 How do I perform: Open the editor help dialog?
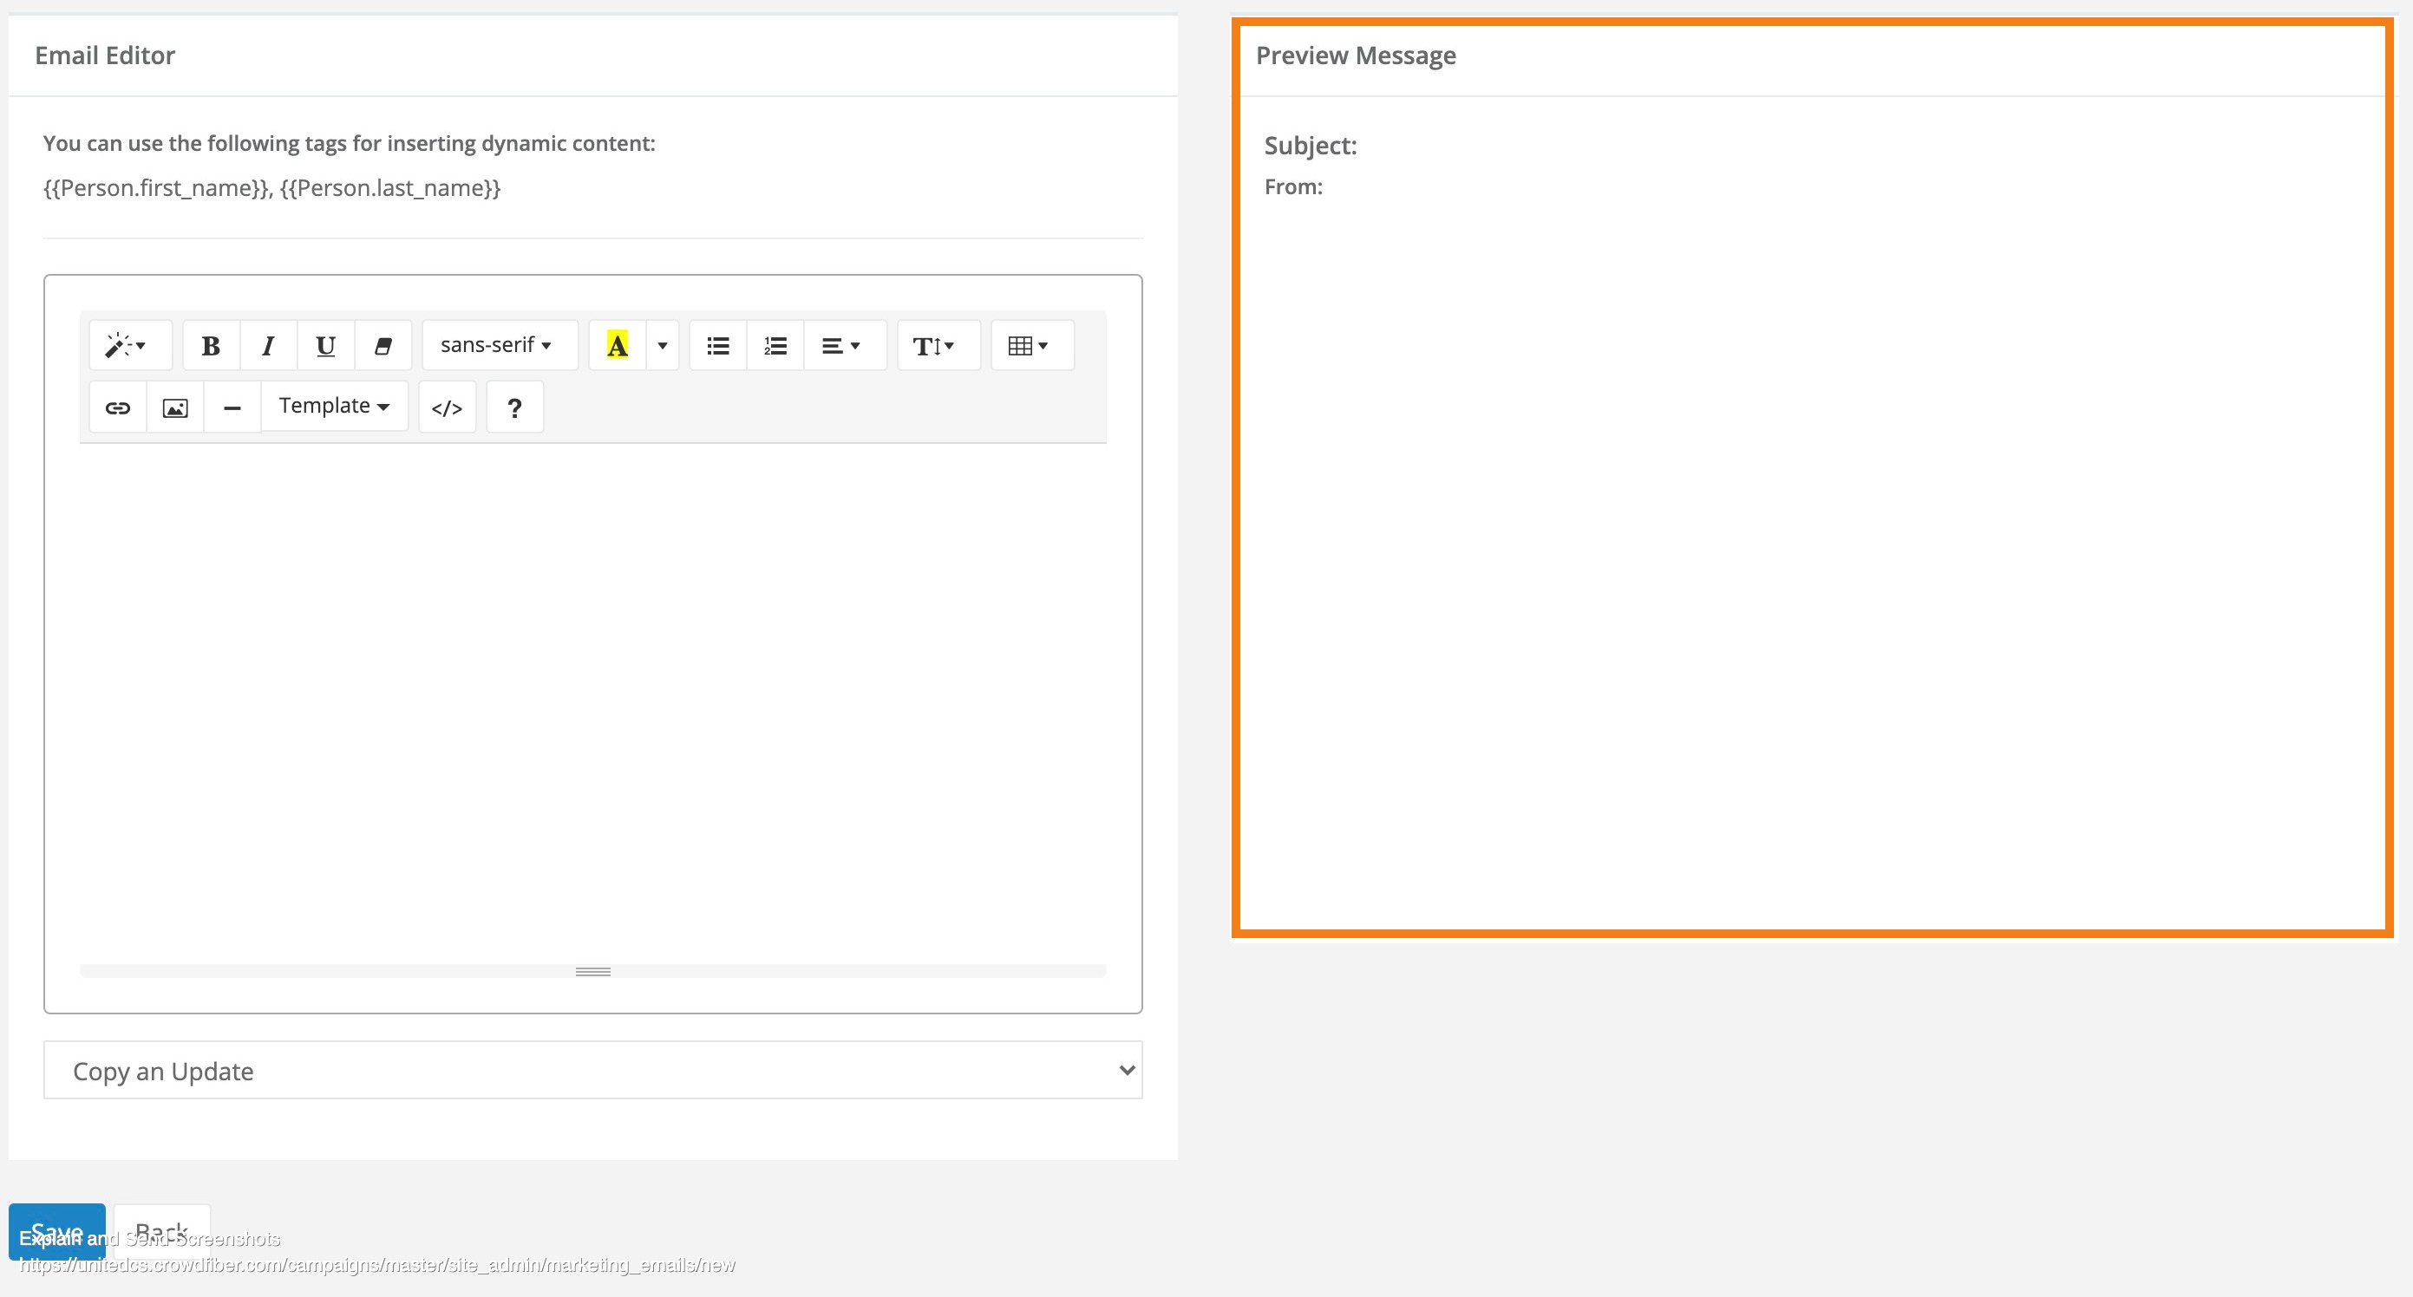(x=514, y=407)
